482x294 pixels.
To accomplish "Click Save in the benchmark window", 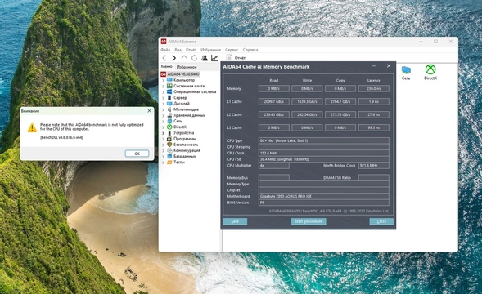I will coord(235,221).
